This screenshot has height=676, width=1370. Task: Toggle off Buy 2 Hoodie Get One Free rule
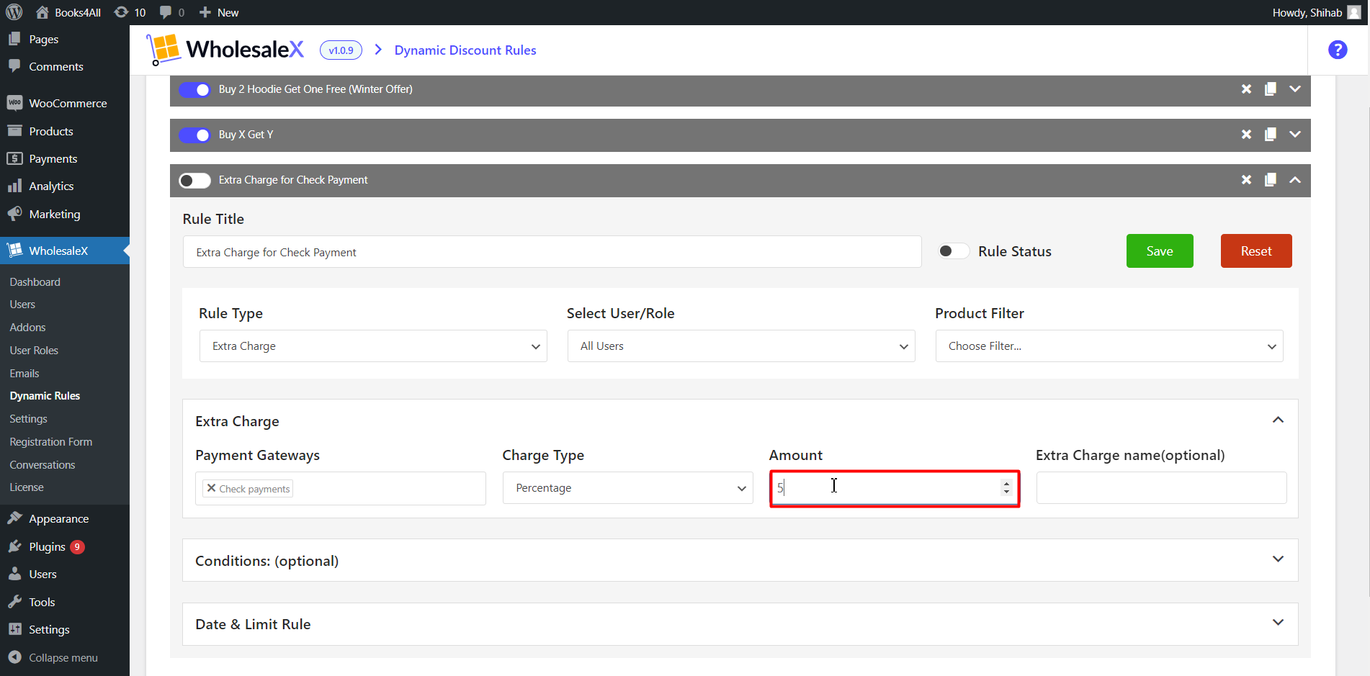194,89
